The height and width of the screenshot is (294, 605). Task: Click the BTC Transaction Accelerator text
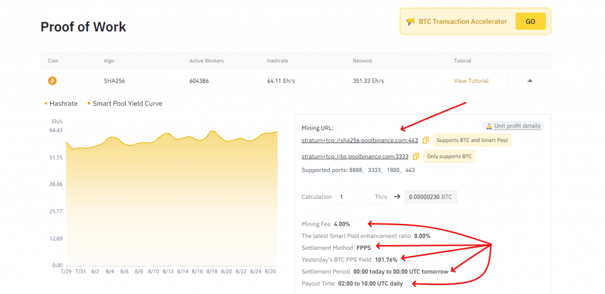tap(463, 22)
